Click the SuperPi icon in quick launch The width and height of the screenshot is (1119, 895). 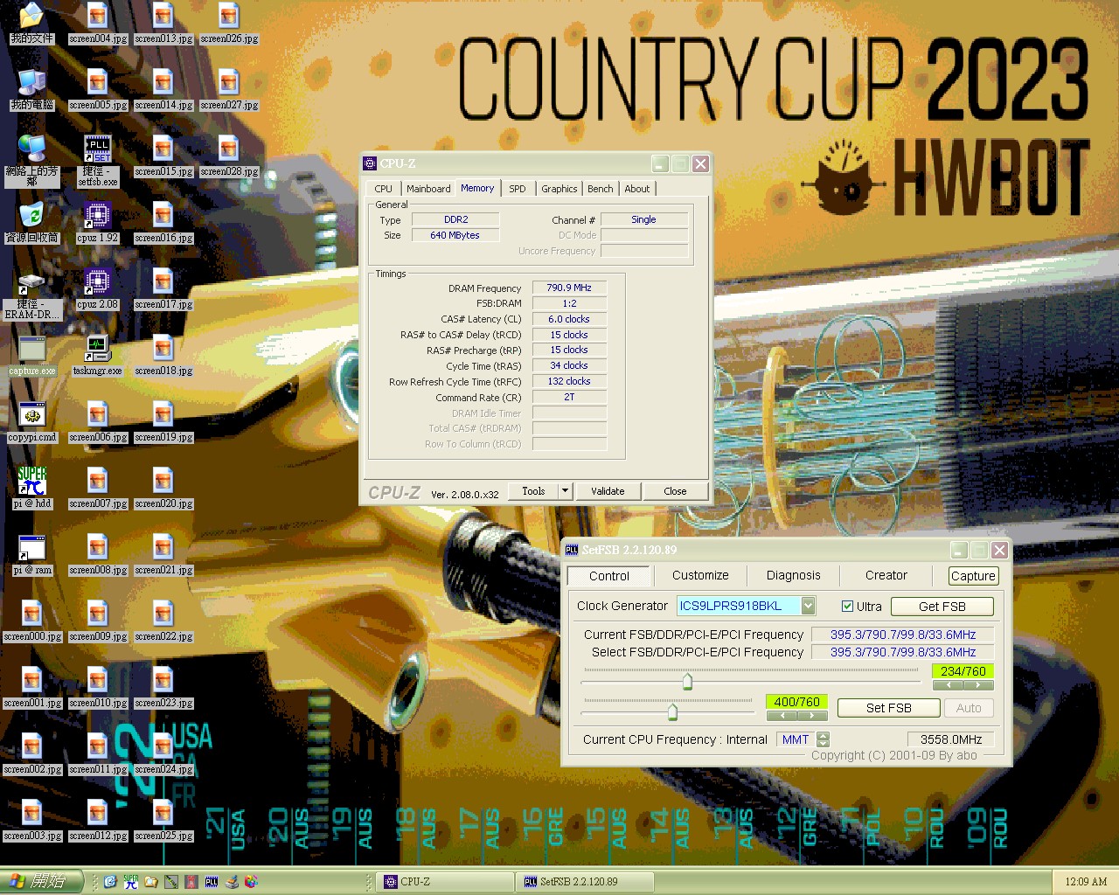click(130, 882)
